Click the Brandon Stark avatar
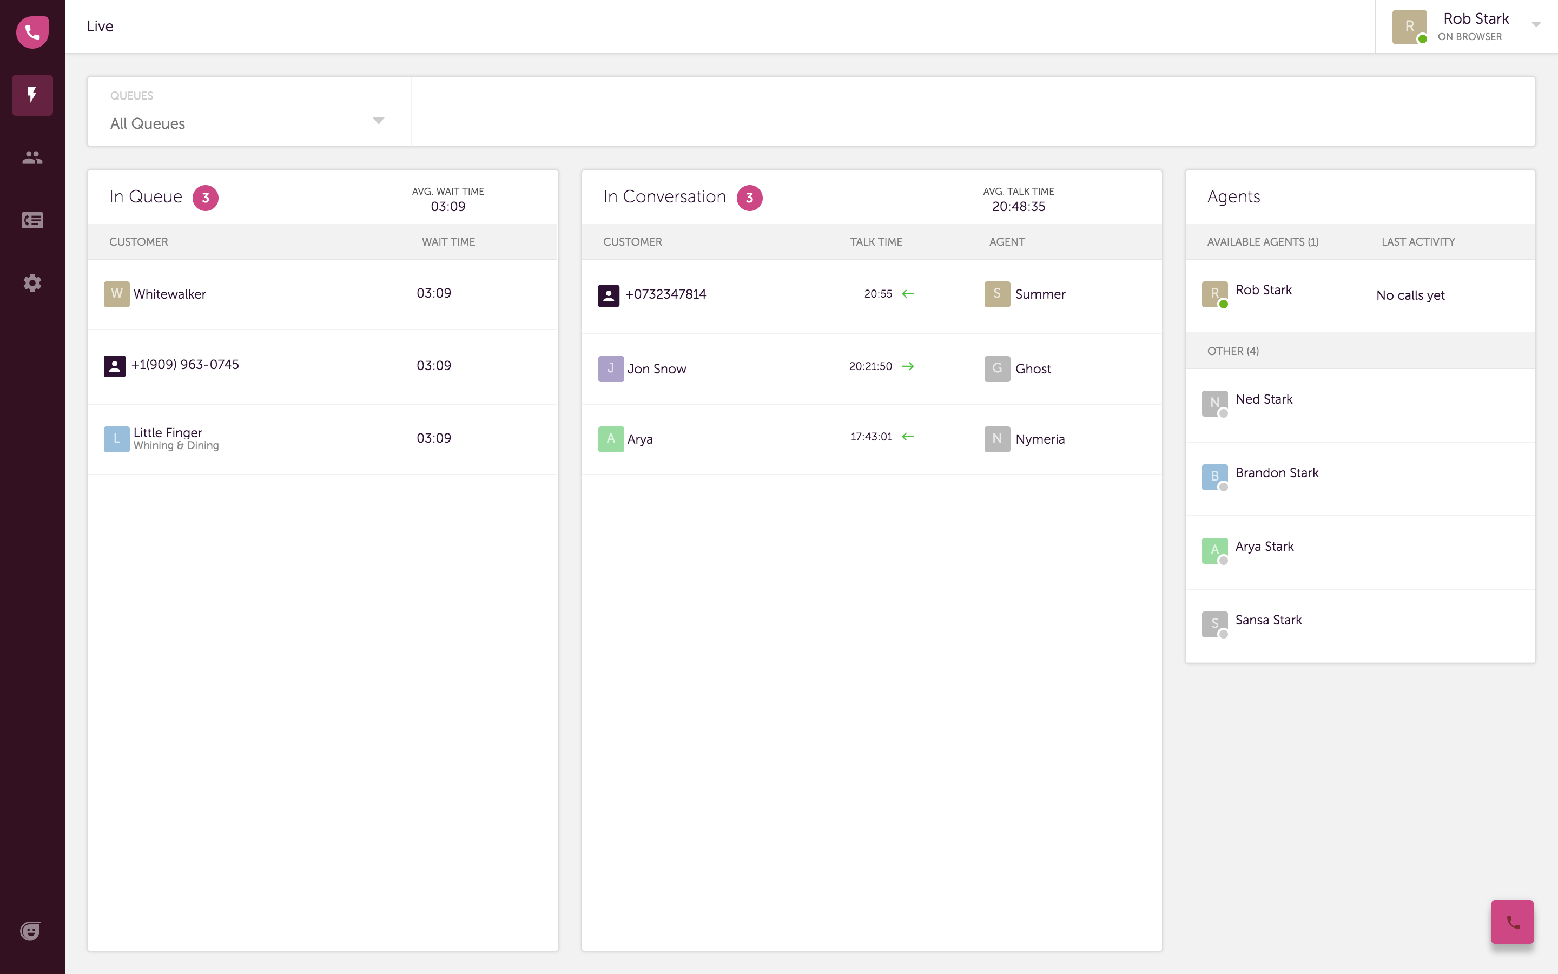 (x=1214, y=477)
